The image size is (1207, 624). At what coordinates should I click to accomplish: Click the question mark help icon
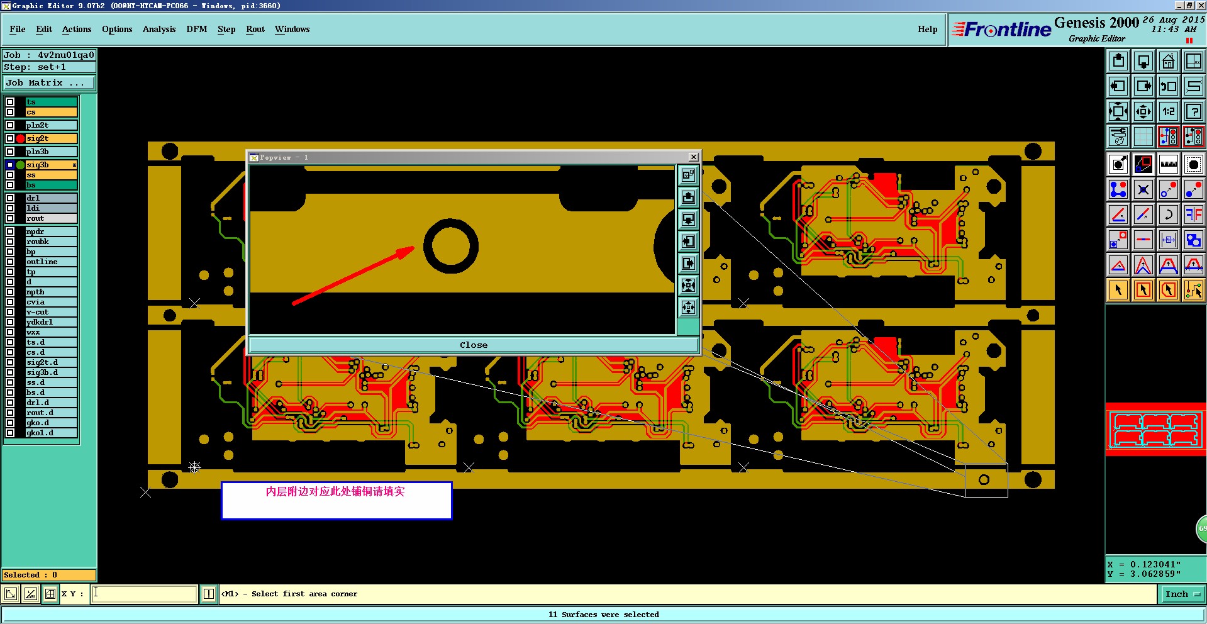coord(1194,111)
